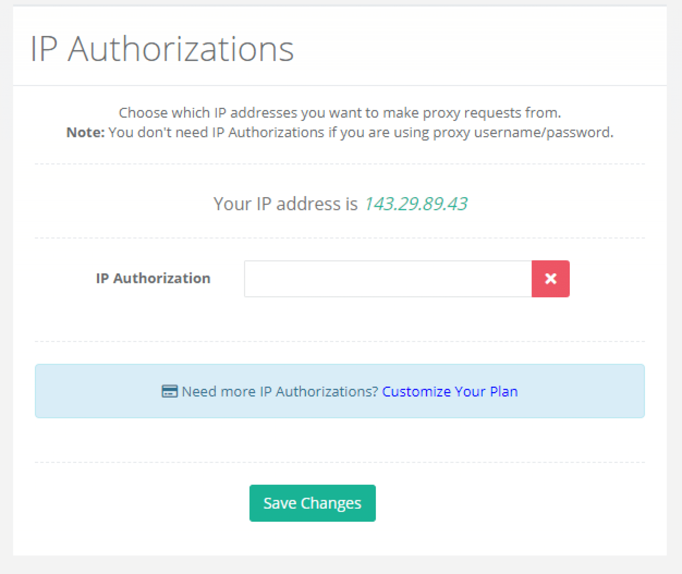The image size is (682, 574).
Task: Click the 'Choose which IP addresses' description line
Action: tap(340, 113)
